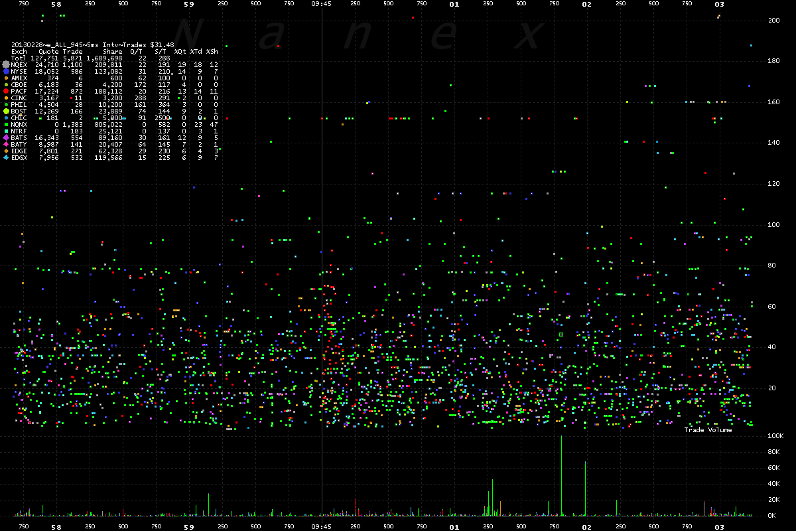Click the gray NQEX legend marker
Screen dimensions: 796x531
[6, 64]
